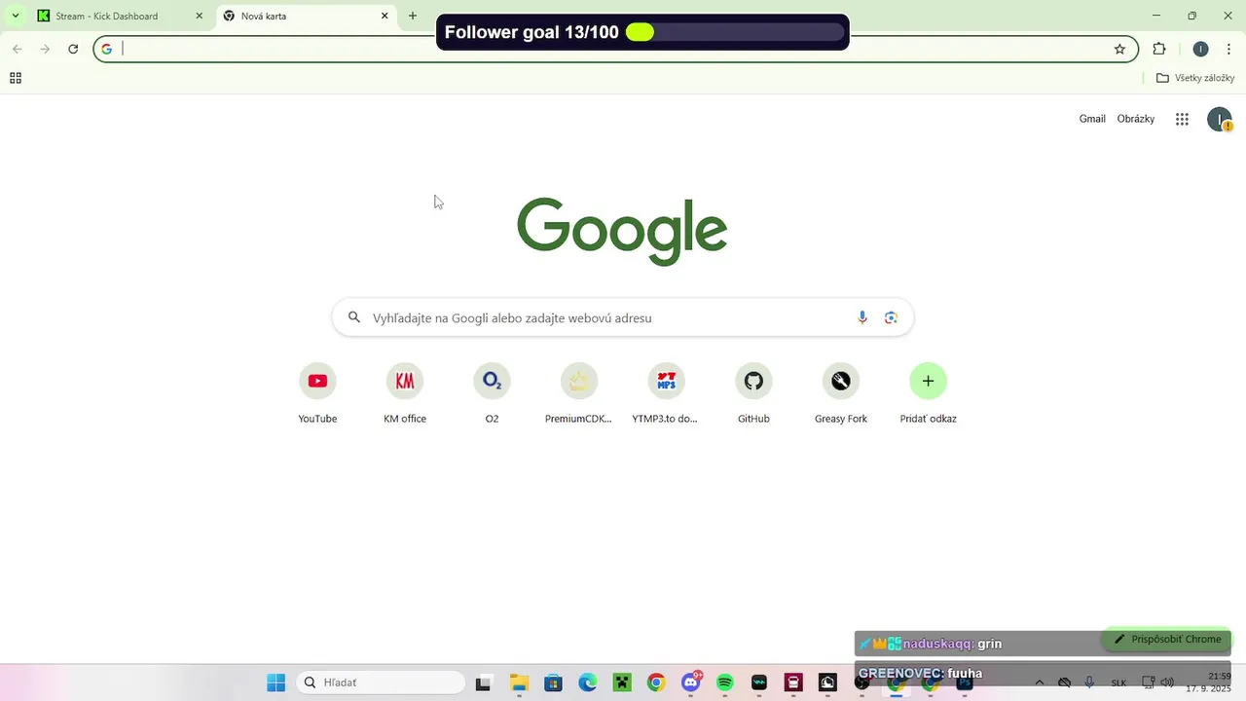This screenshot has width=1246, height=701.
Task: Open the Windows Start menu
Action: pyautogui.click(x=276, y=683)
